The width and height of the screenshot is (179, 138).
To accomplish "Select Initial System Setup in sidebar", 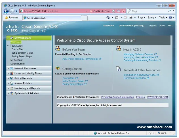I will (22, 53).
